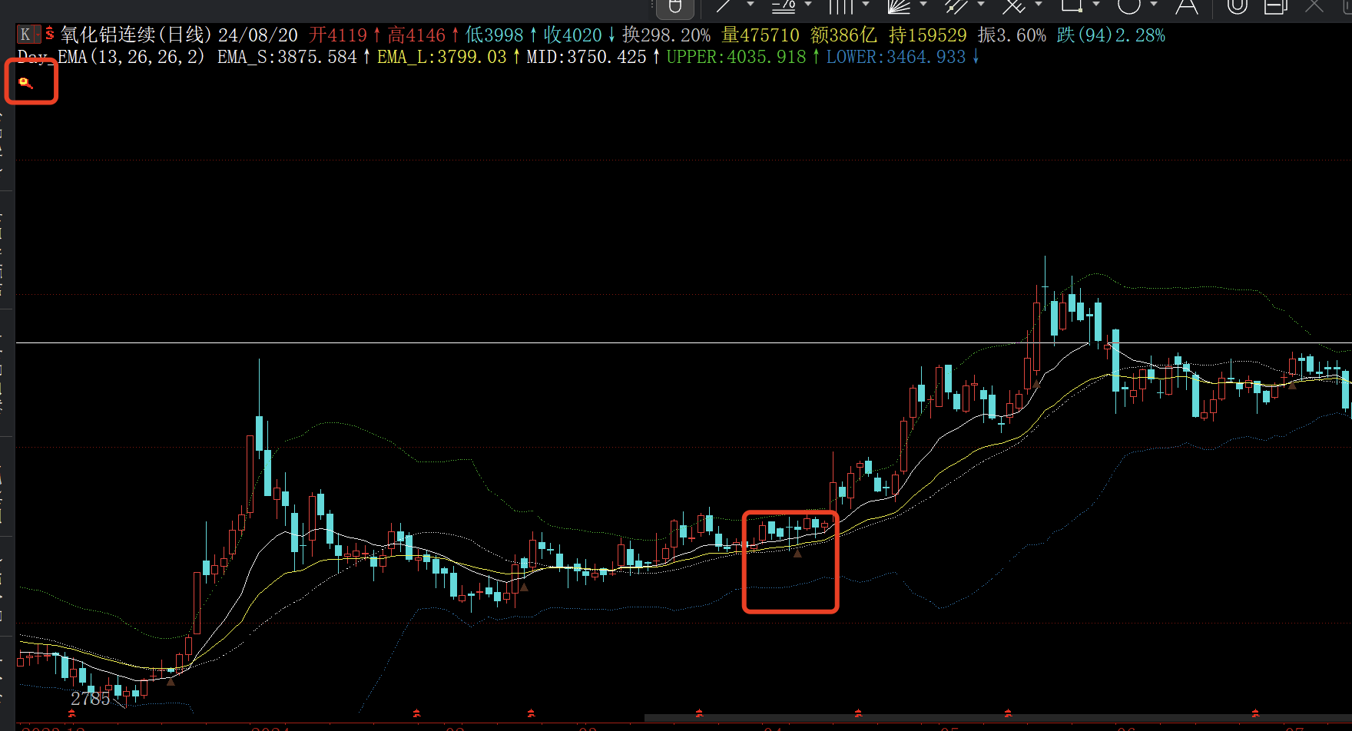Open dropdown arrow beside the fan tool
The width and height of the screenshot is (1352, 731).
[923, 5]
